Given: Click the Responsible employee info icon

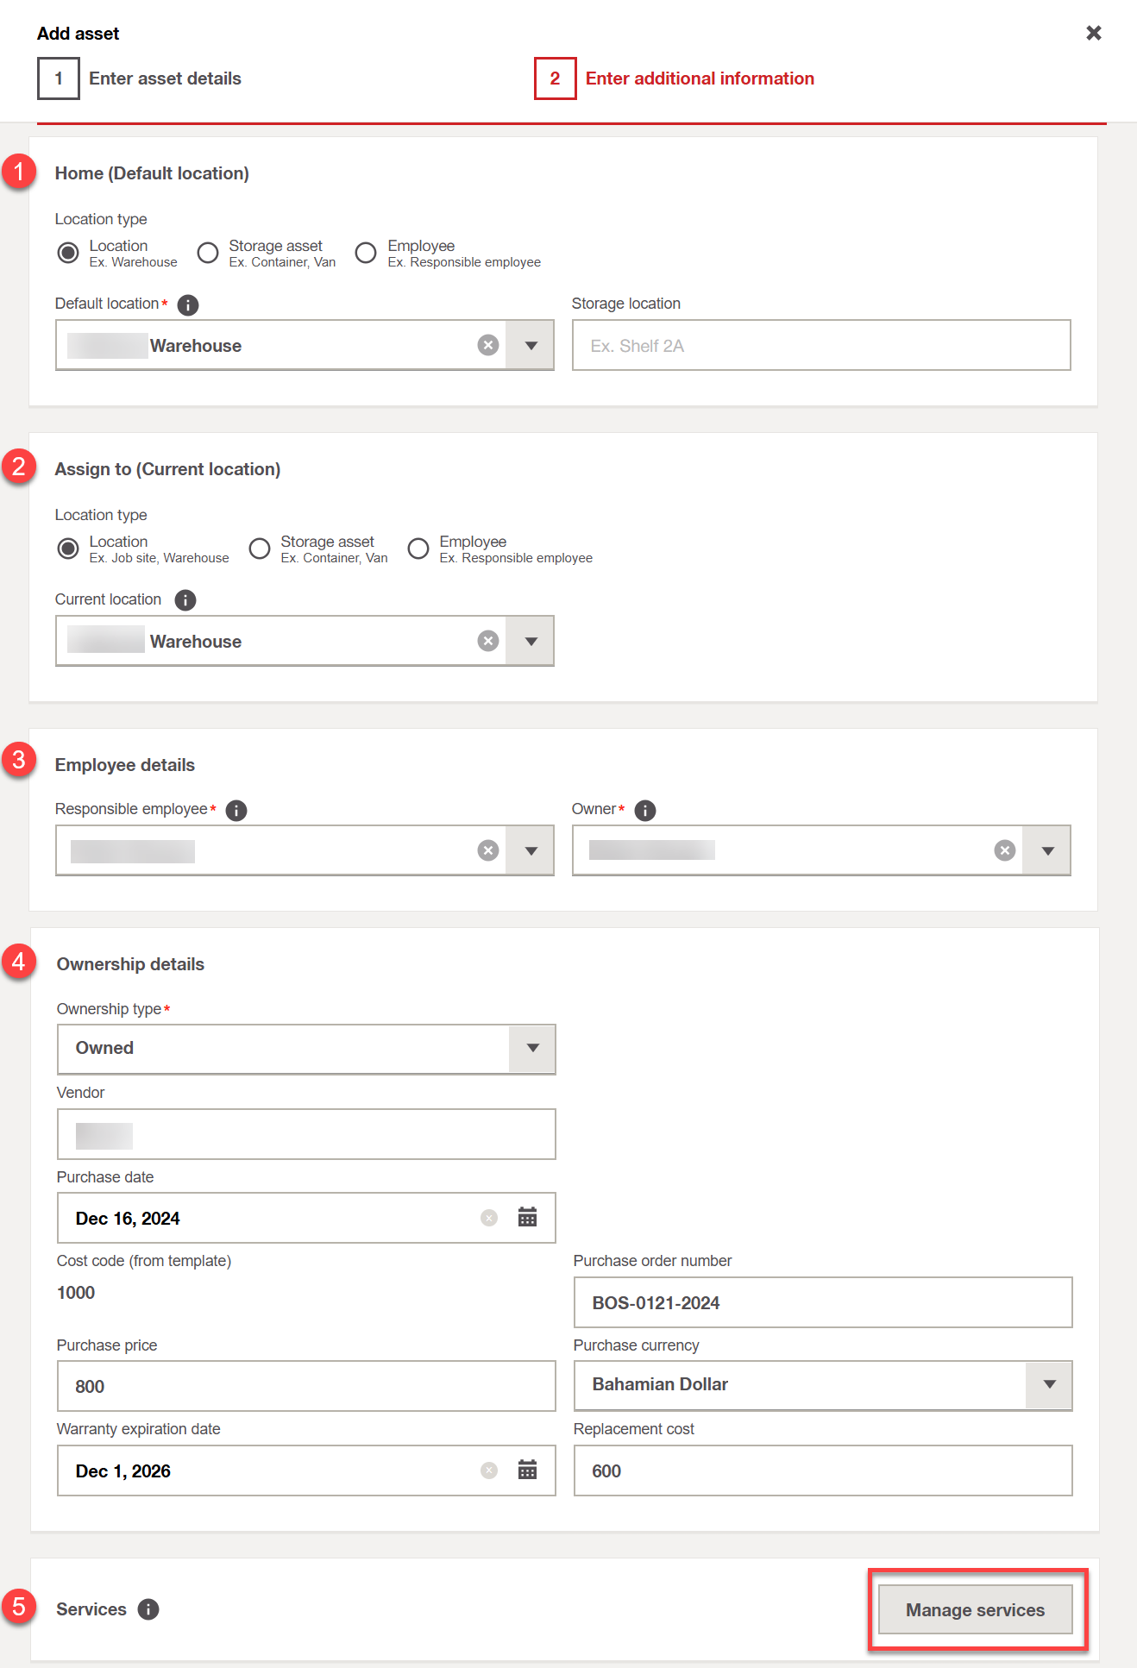Looking at the screenshot, I should (236, 810).
